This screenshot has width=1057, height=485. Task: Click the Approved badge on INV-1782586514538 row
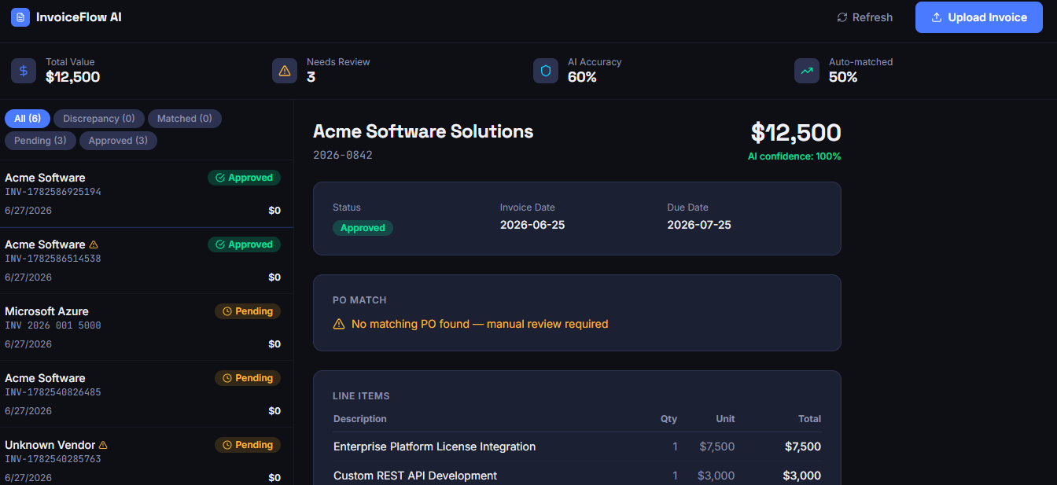click(x=244, y=244)
